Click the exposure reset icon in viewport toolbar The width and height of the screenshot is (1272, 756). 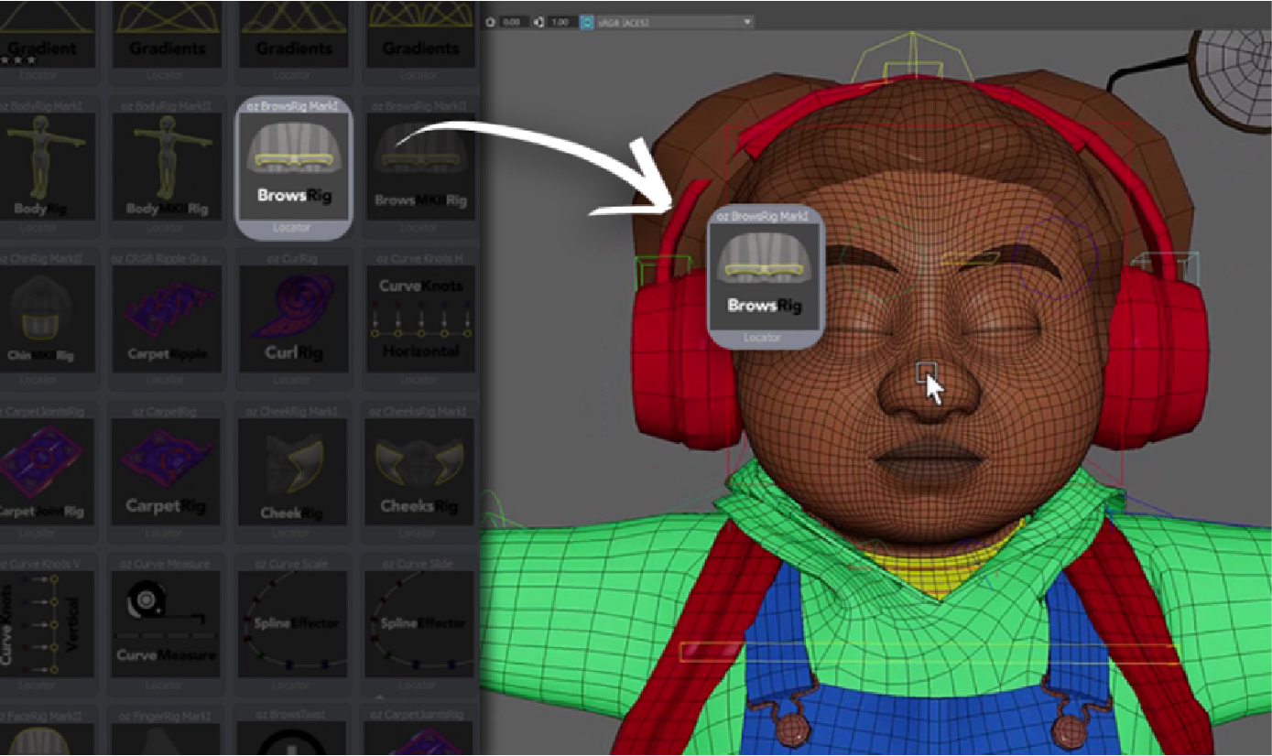[492, 21]
